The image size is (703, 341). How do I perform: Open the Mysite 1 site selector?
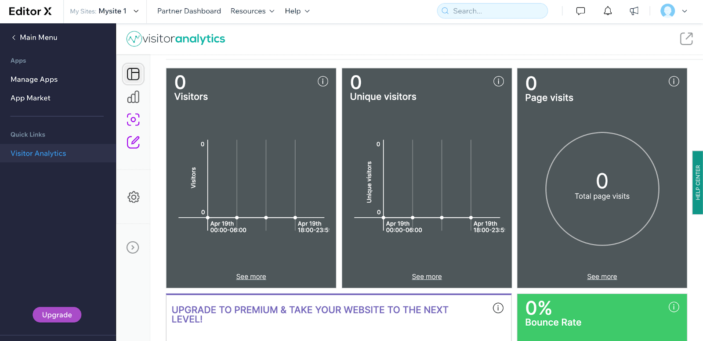[105, 11]
